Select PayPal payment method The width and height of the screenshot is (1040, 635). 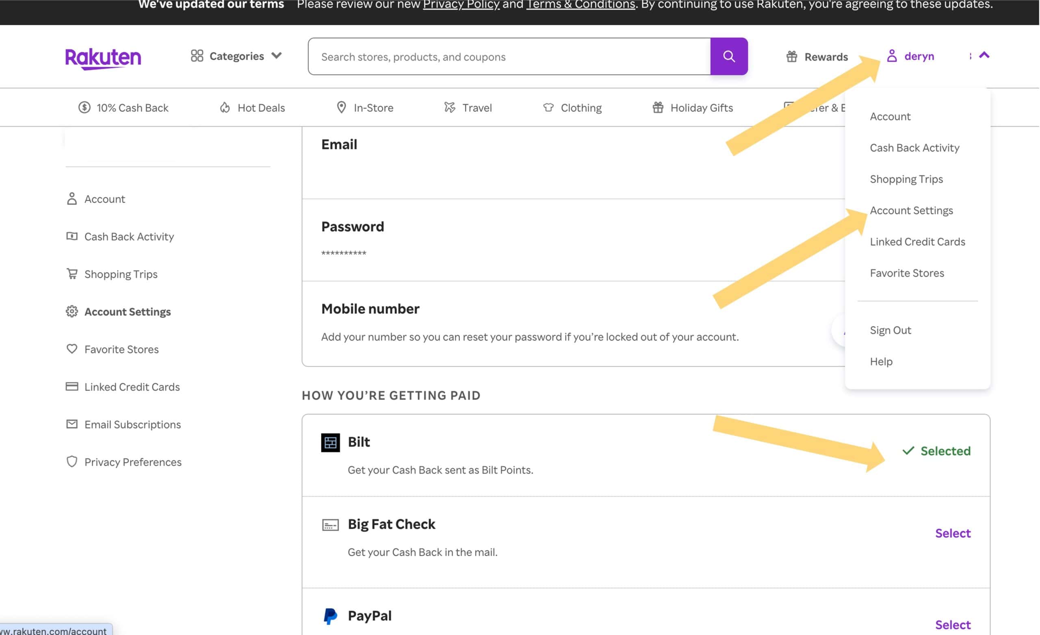(953, 625)
